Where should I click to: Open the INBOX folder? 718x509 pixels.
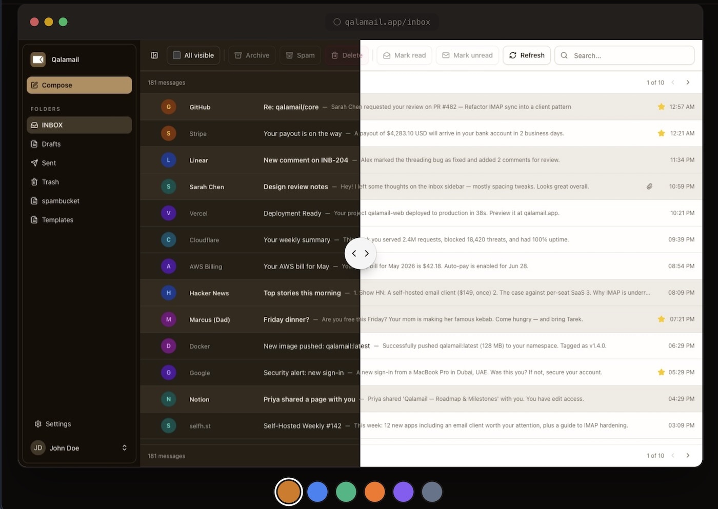pos(79,125)
